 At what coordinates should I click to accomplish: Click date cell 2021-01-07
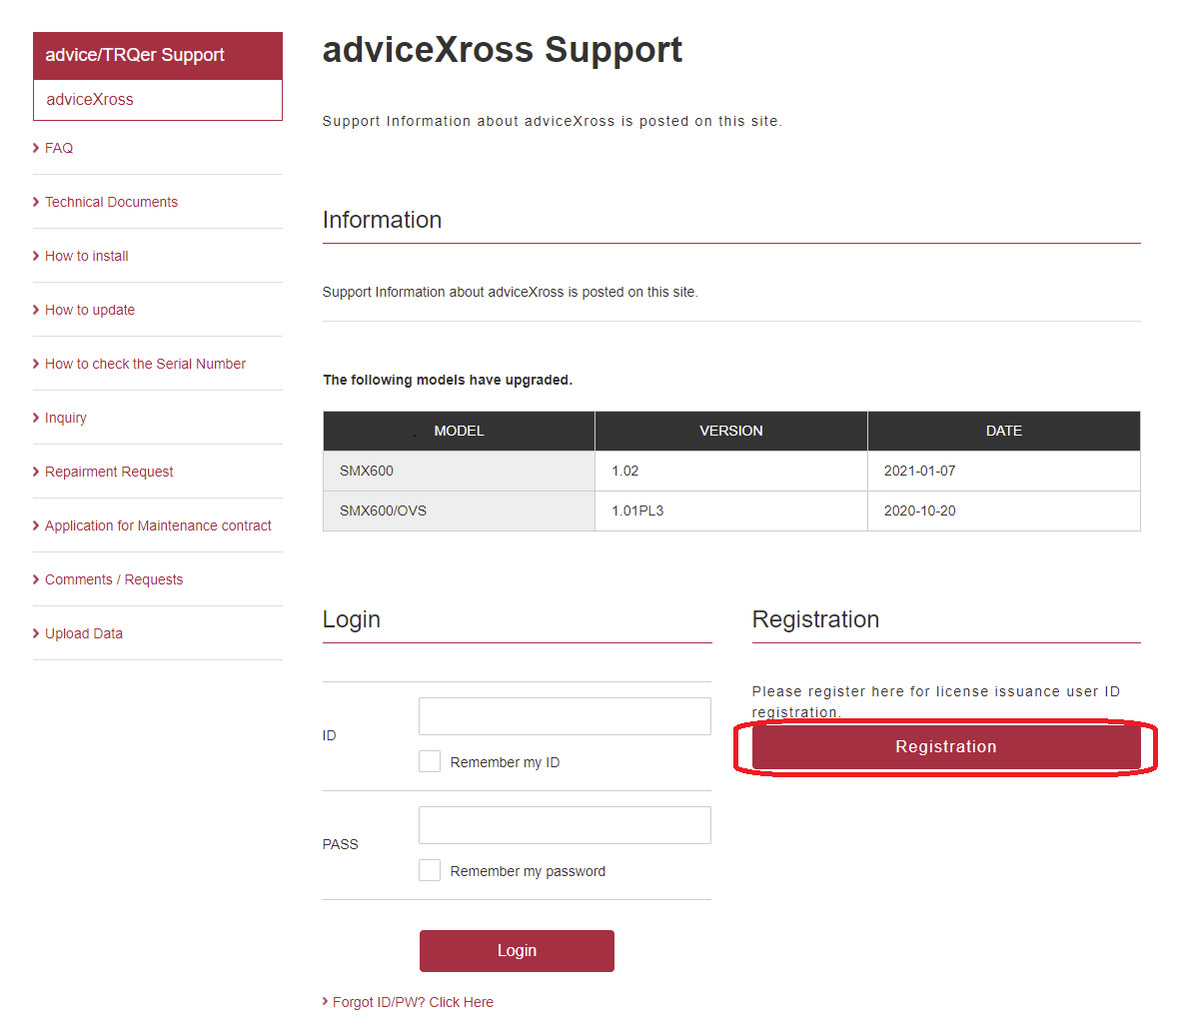(x=1003, y=471)
